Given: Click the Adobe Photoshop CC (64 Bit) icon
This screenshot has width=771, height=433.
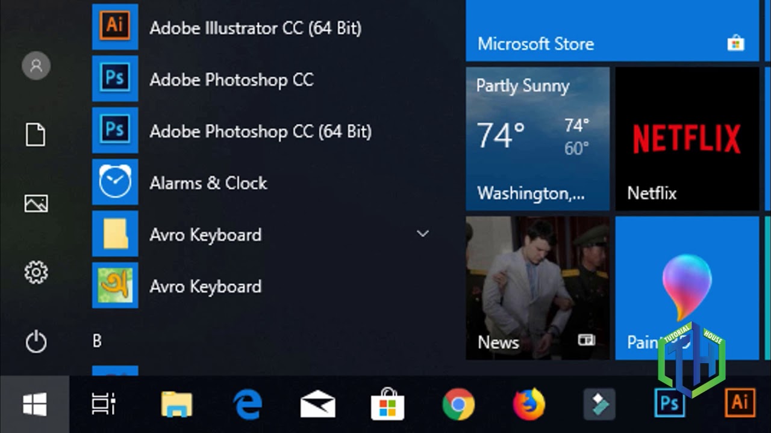Looking at the screenshot, I should click(115, 131).
